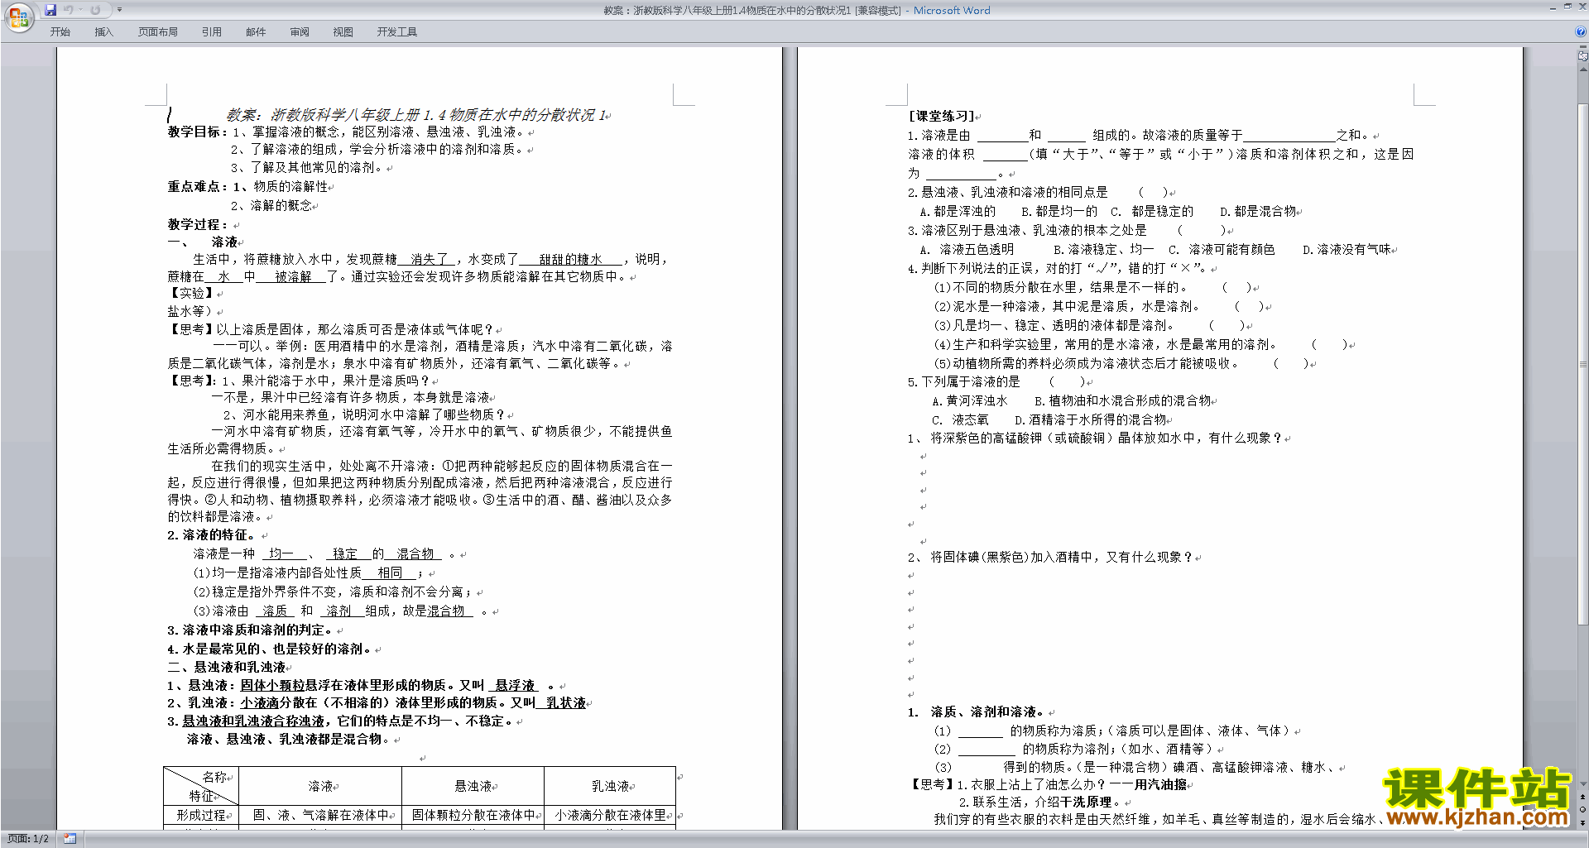Screen dimensions: 1589x848
Task: Click the 小液滴分散在液体里 table cell
Action: tap(611, 815)
